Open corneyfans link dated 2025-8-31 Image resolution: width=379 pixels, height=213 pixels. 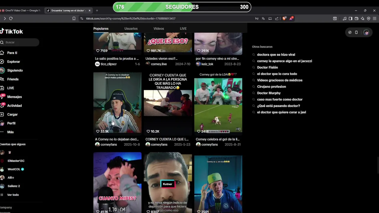pyautogui.click(x=209, y=145)
